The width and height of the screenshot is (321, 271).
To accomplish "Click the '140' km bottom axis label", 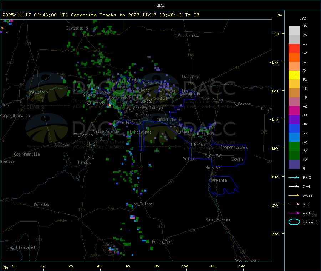I will click(242, 266).
